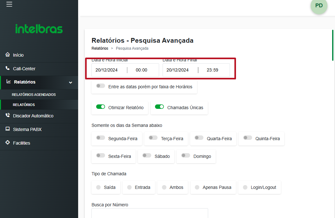Screen dimensions: 335x218
Task: Click the Busca por Número input
Action: tap(150, 213)
